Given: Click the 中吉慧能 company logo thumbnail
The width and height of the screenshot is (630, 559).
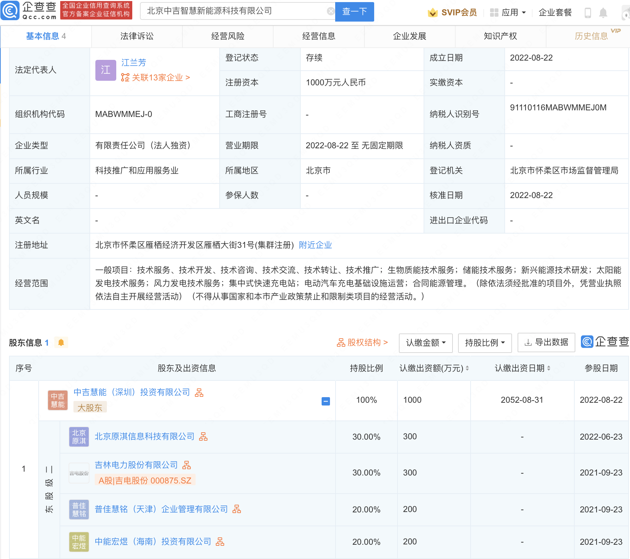Looking at the screenshot, I should (58, 400).
